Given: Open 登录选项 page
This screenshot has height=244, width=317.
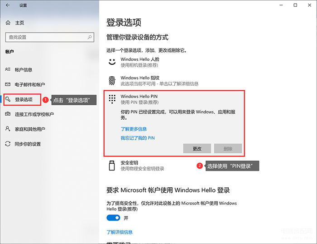Looking at the screenshot, I should (x=24, y=100).
